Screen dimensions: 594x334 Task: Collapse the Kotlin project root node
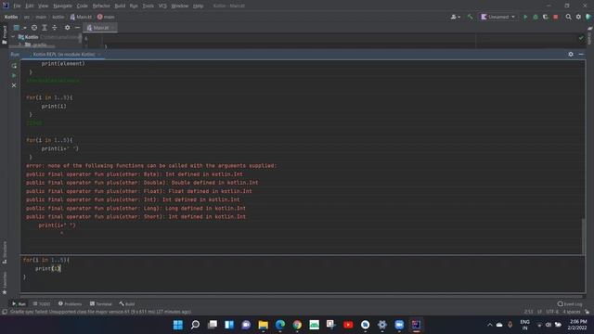point(13,37)
